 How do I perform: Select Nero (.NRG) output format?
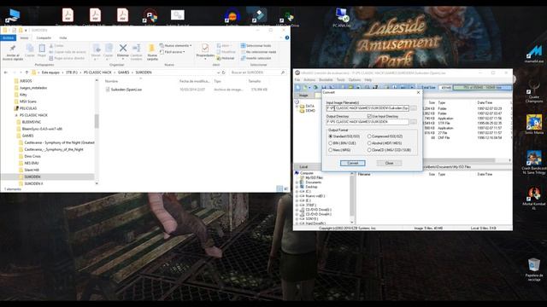(x=339, y=150)
